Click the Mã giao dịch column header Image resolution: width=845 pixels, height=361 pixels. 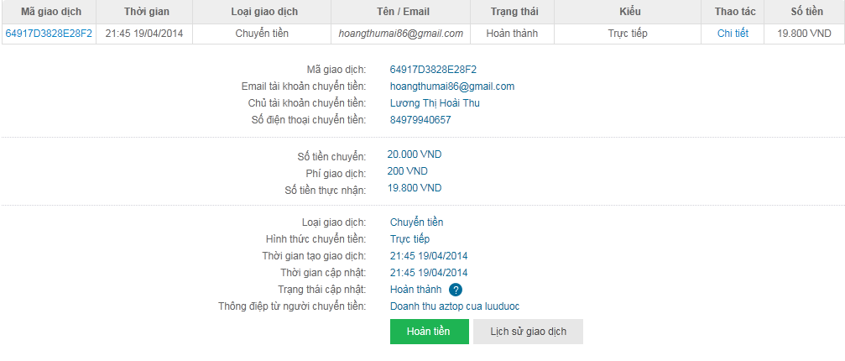pos(49,13)
